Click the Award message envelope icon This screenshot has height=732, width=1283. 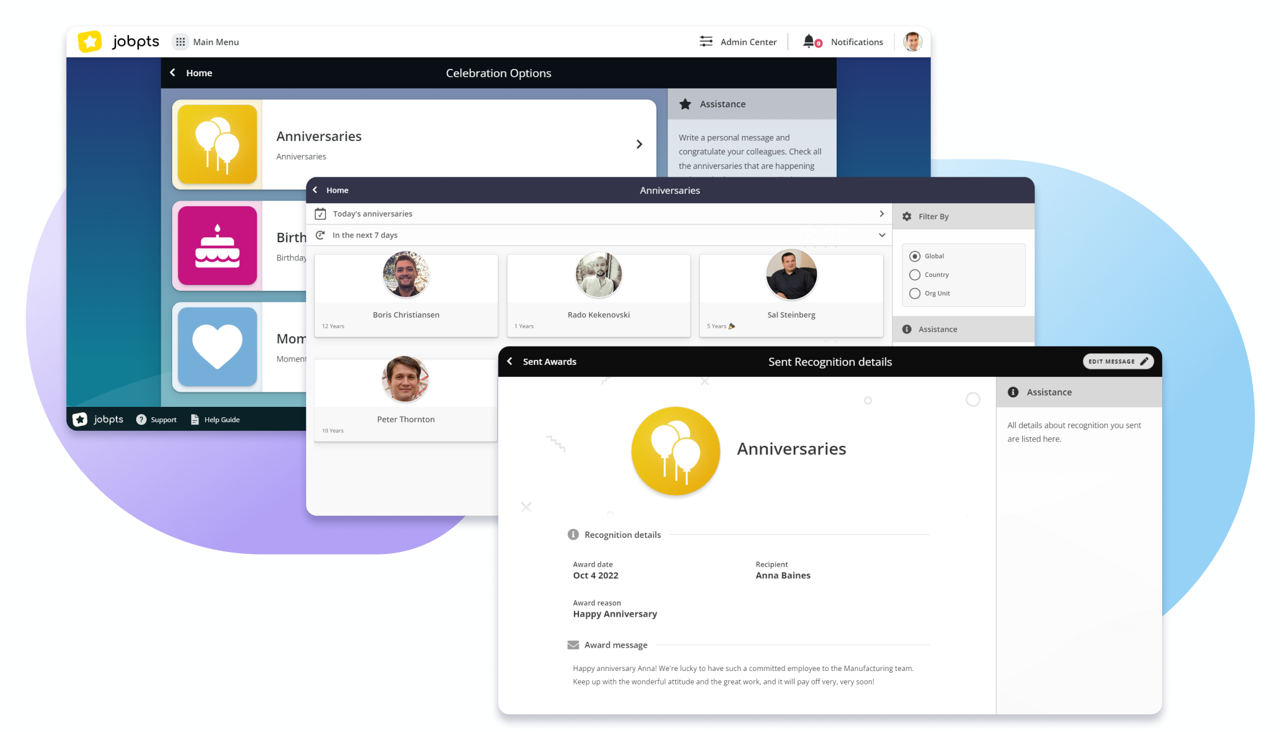[573, 645]
